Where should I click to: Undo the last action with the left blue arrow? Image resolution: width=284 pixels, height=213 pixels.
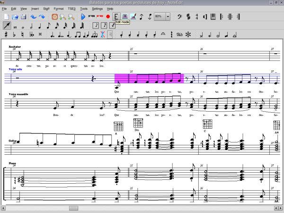(x=34, y=17)
